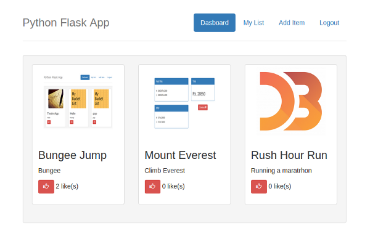
Task: Like the Bungee Jump item
Action: 46,187
